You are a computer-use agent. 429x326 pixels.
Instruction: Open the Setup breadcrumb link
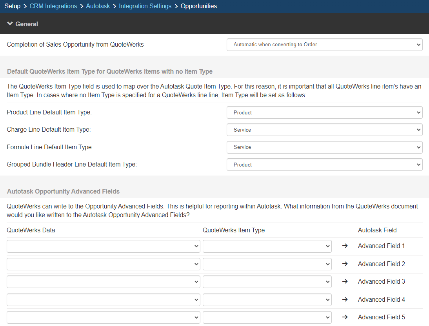coord(12,6)
